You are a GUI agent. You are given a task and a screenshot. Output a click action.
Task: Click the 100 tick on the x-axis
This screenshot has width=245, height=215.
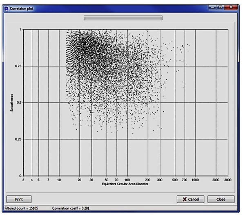pos(127,180)
